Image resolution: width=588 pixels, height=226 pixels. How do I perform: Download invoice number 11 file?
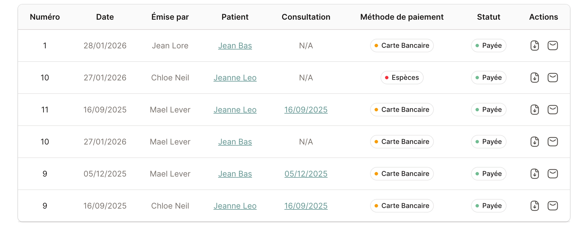pyautogui.click(x=534, y=110)
